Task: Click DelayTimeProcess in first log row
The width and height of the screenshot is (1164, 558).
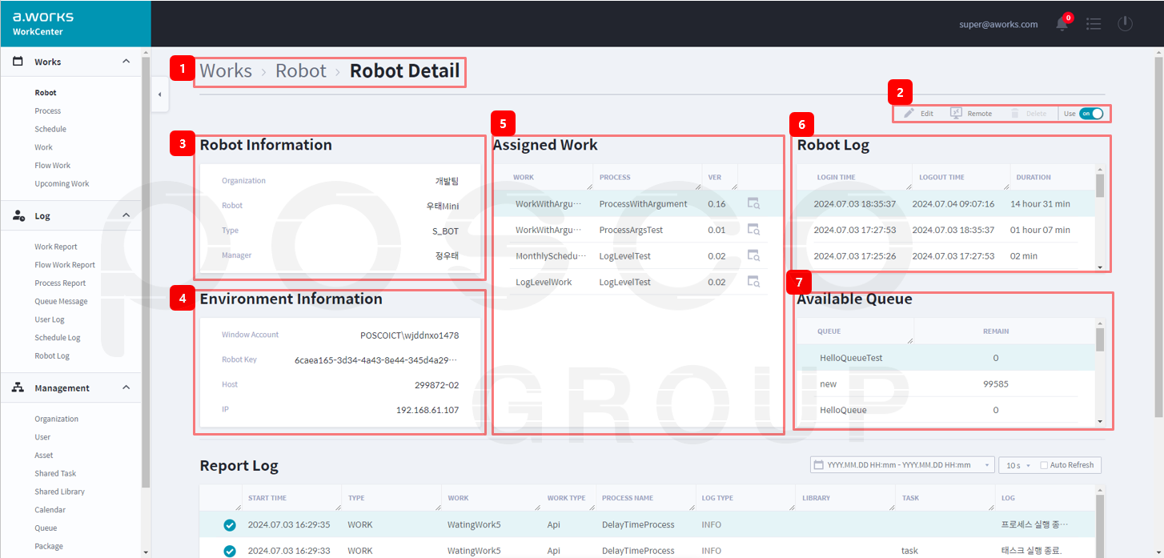Action: coord(638,525)
